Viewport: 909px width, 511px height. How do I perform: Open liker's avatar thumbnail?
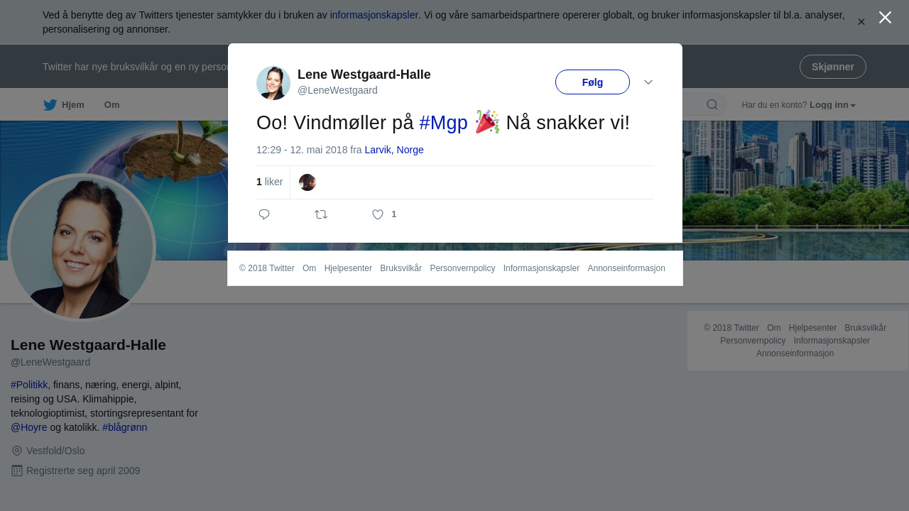[307, 182]
